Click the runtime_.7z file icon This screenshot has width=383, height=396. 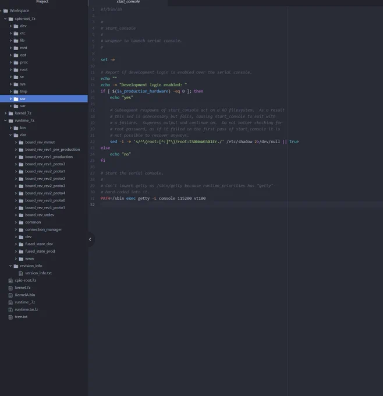coord(10,302)
